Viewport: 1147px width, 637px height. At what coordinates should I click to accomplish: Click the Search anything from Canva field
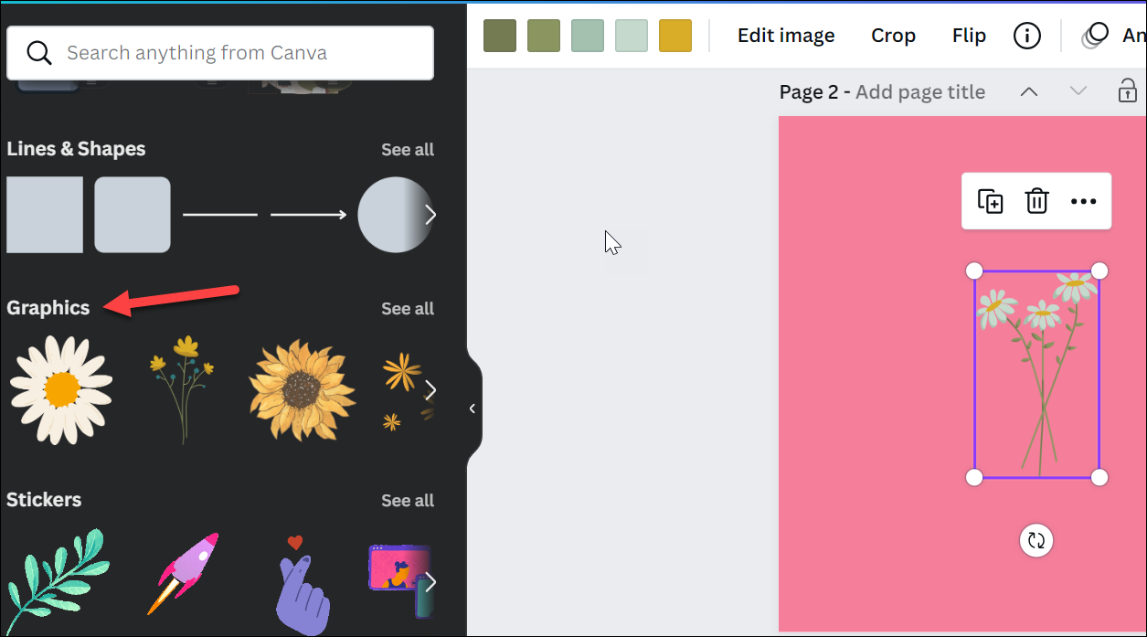pyautogui.click(x=220, y=53)
